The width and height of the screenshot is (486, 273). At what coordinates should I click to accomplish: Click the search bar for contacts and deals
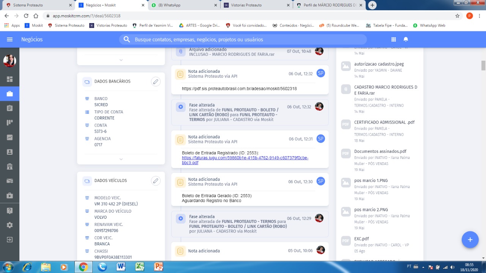pyautogui.click(x=243, y=39)
